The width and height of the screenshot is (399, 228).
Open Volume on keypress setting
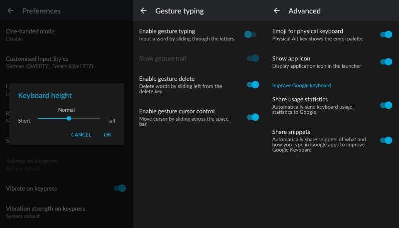31,165
